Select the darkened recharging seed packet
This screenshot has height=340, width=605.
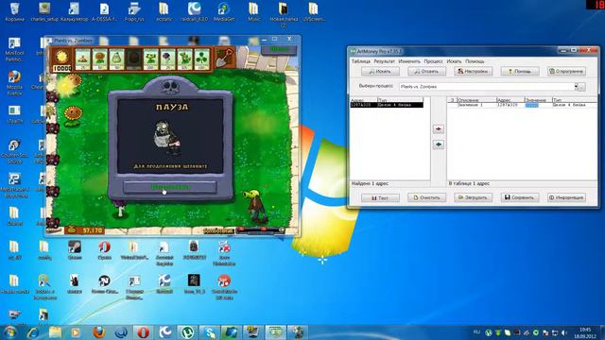pyautogui.click(x=133, y=59)
